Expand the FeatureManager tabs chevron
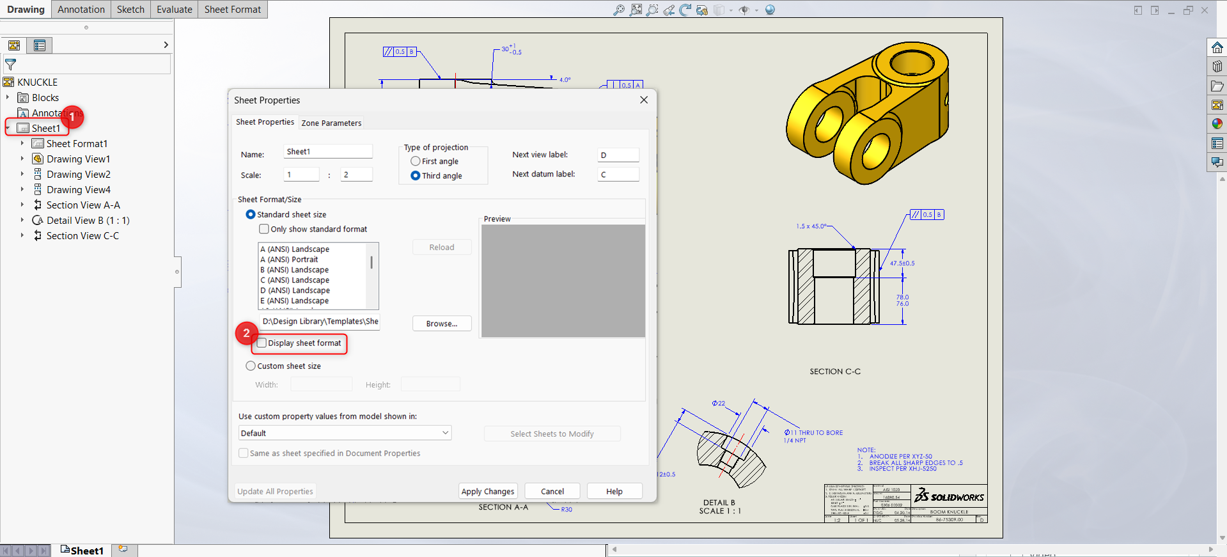This screenshot has width=1227, height=557. pyautogui.click(x=166, y=45)
